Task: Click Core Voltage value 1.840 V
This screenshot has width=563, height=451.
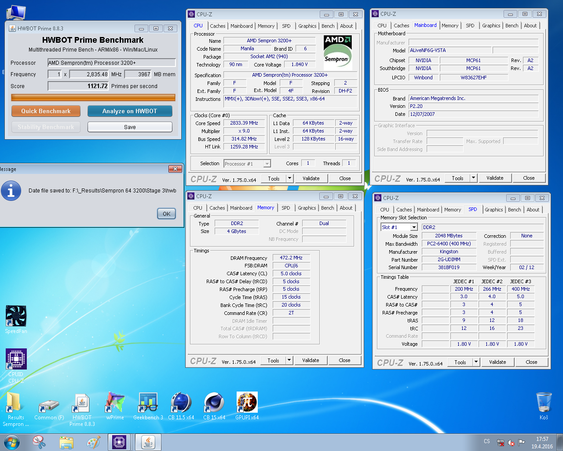Action: pyautogui.click(x=300, y=64)
